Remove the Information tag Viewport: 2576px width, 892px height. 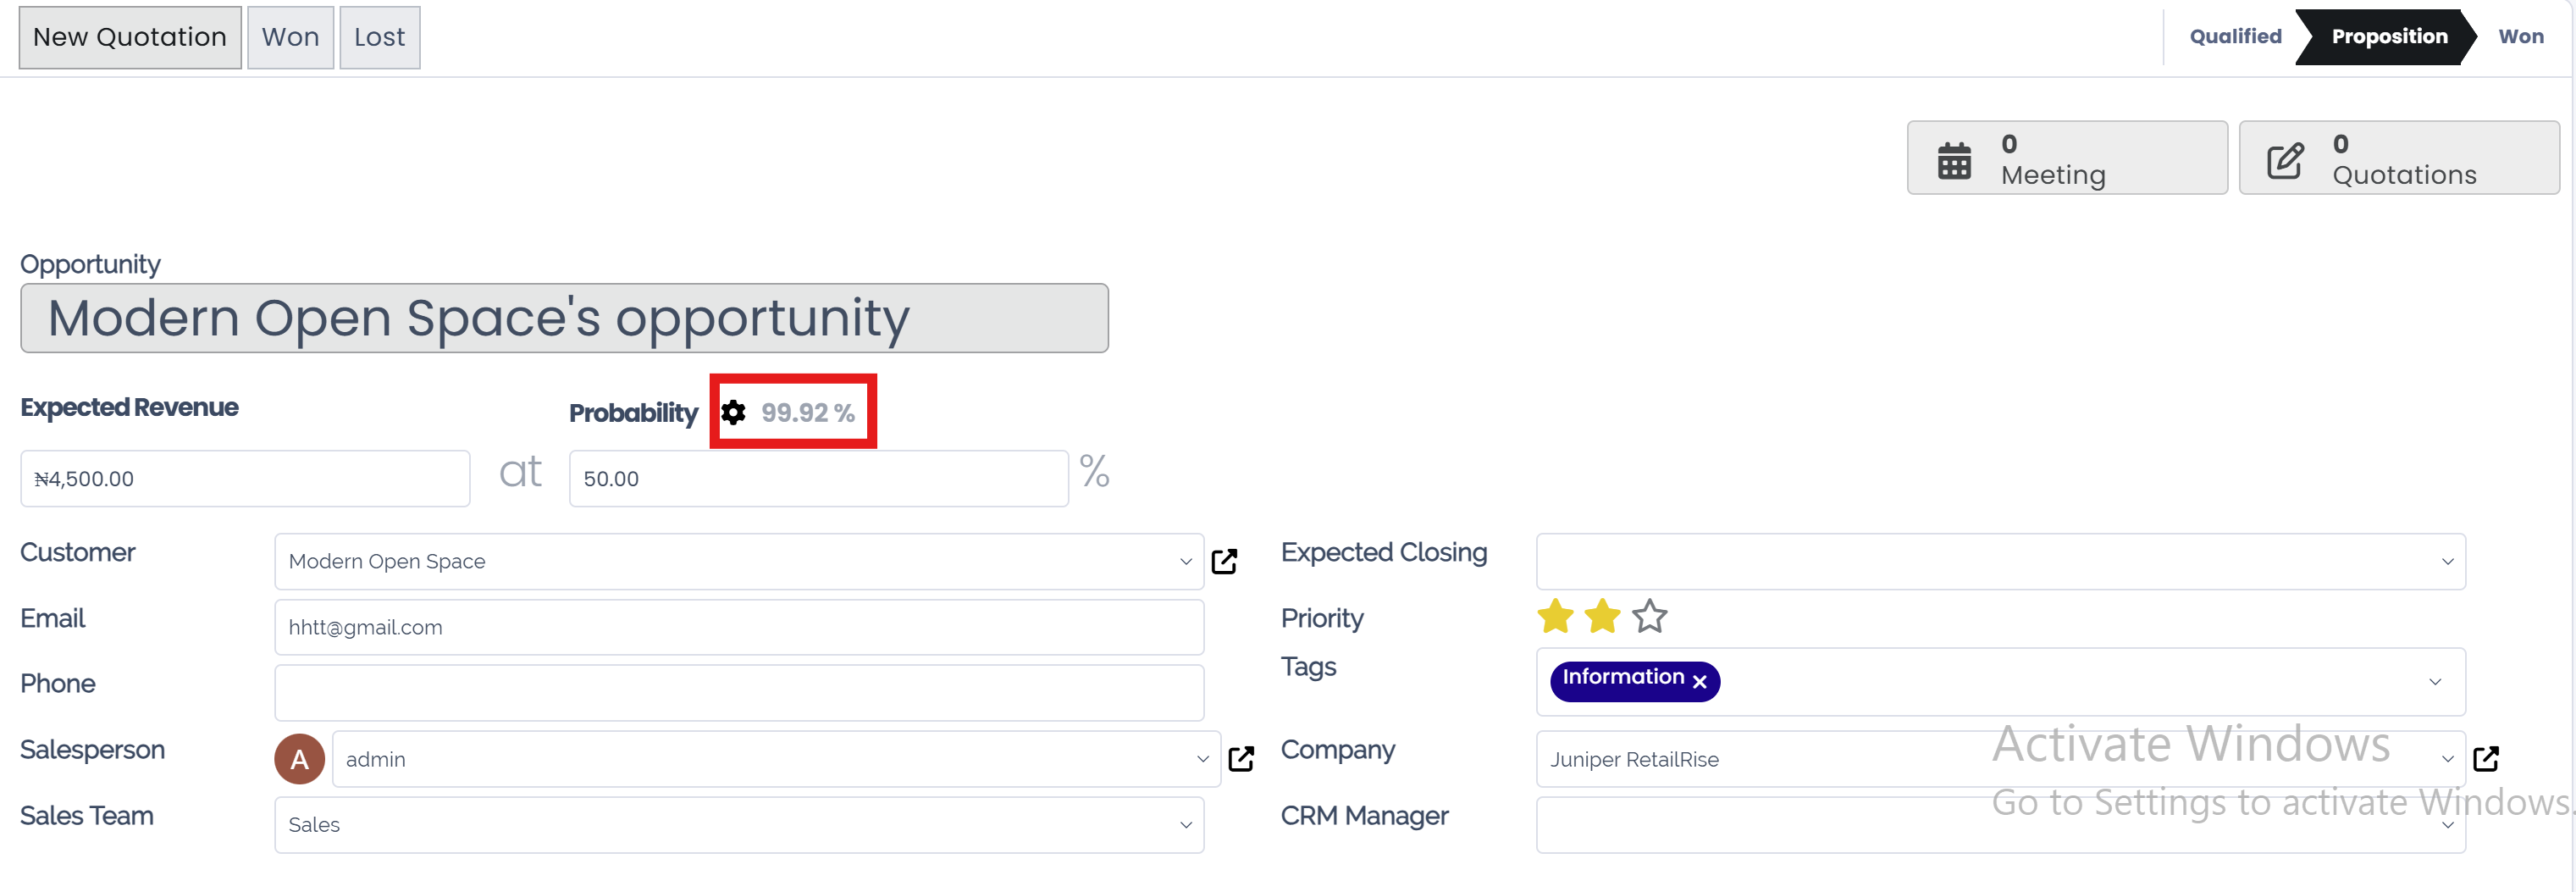1699,682
